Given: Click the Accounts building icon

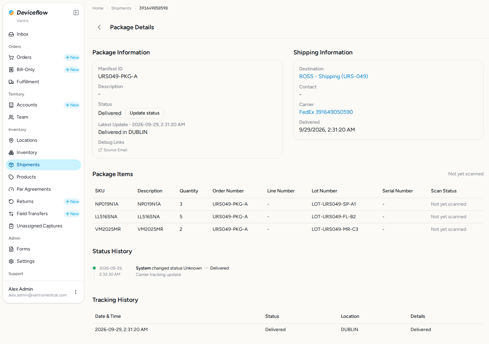Looking at the screenshot, I should (11, 105).
